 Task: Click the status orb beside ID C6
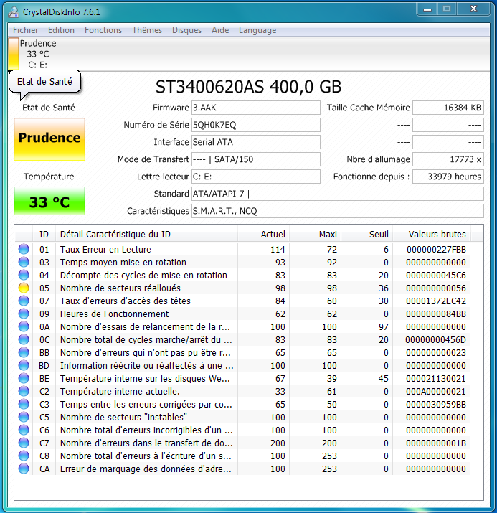point(24,430)
